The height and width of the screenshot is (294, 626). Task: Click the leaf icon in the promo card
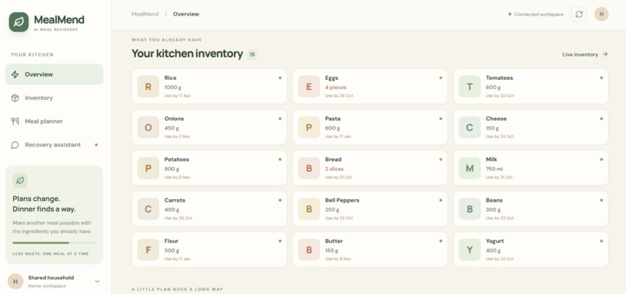click(x=20, y=181)
